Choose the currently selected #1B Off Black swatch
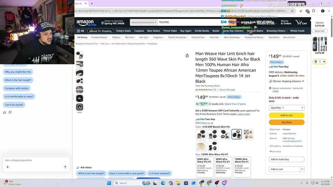Viewport: 333px width, 187px height. coord(236,134)
